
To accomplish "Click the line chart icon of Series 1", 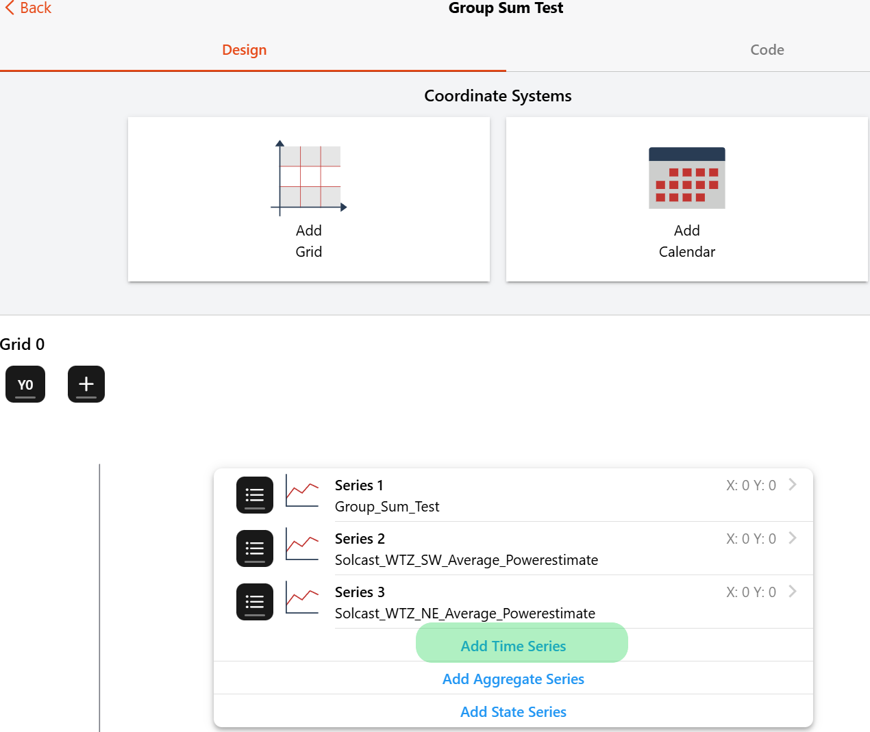I will click(x=302, y=491).
